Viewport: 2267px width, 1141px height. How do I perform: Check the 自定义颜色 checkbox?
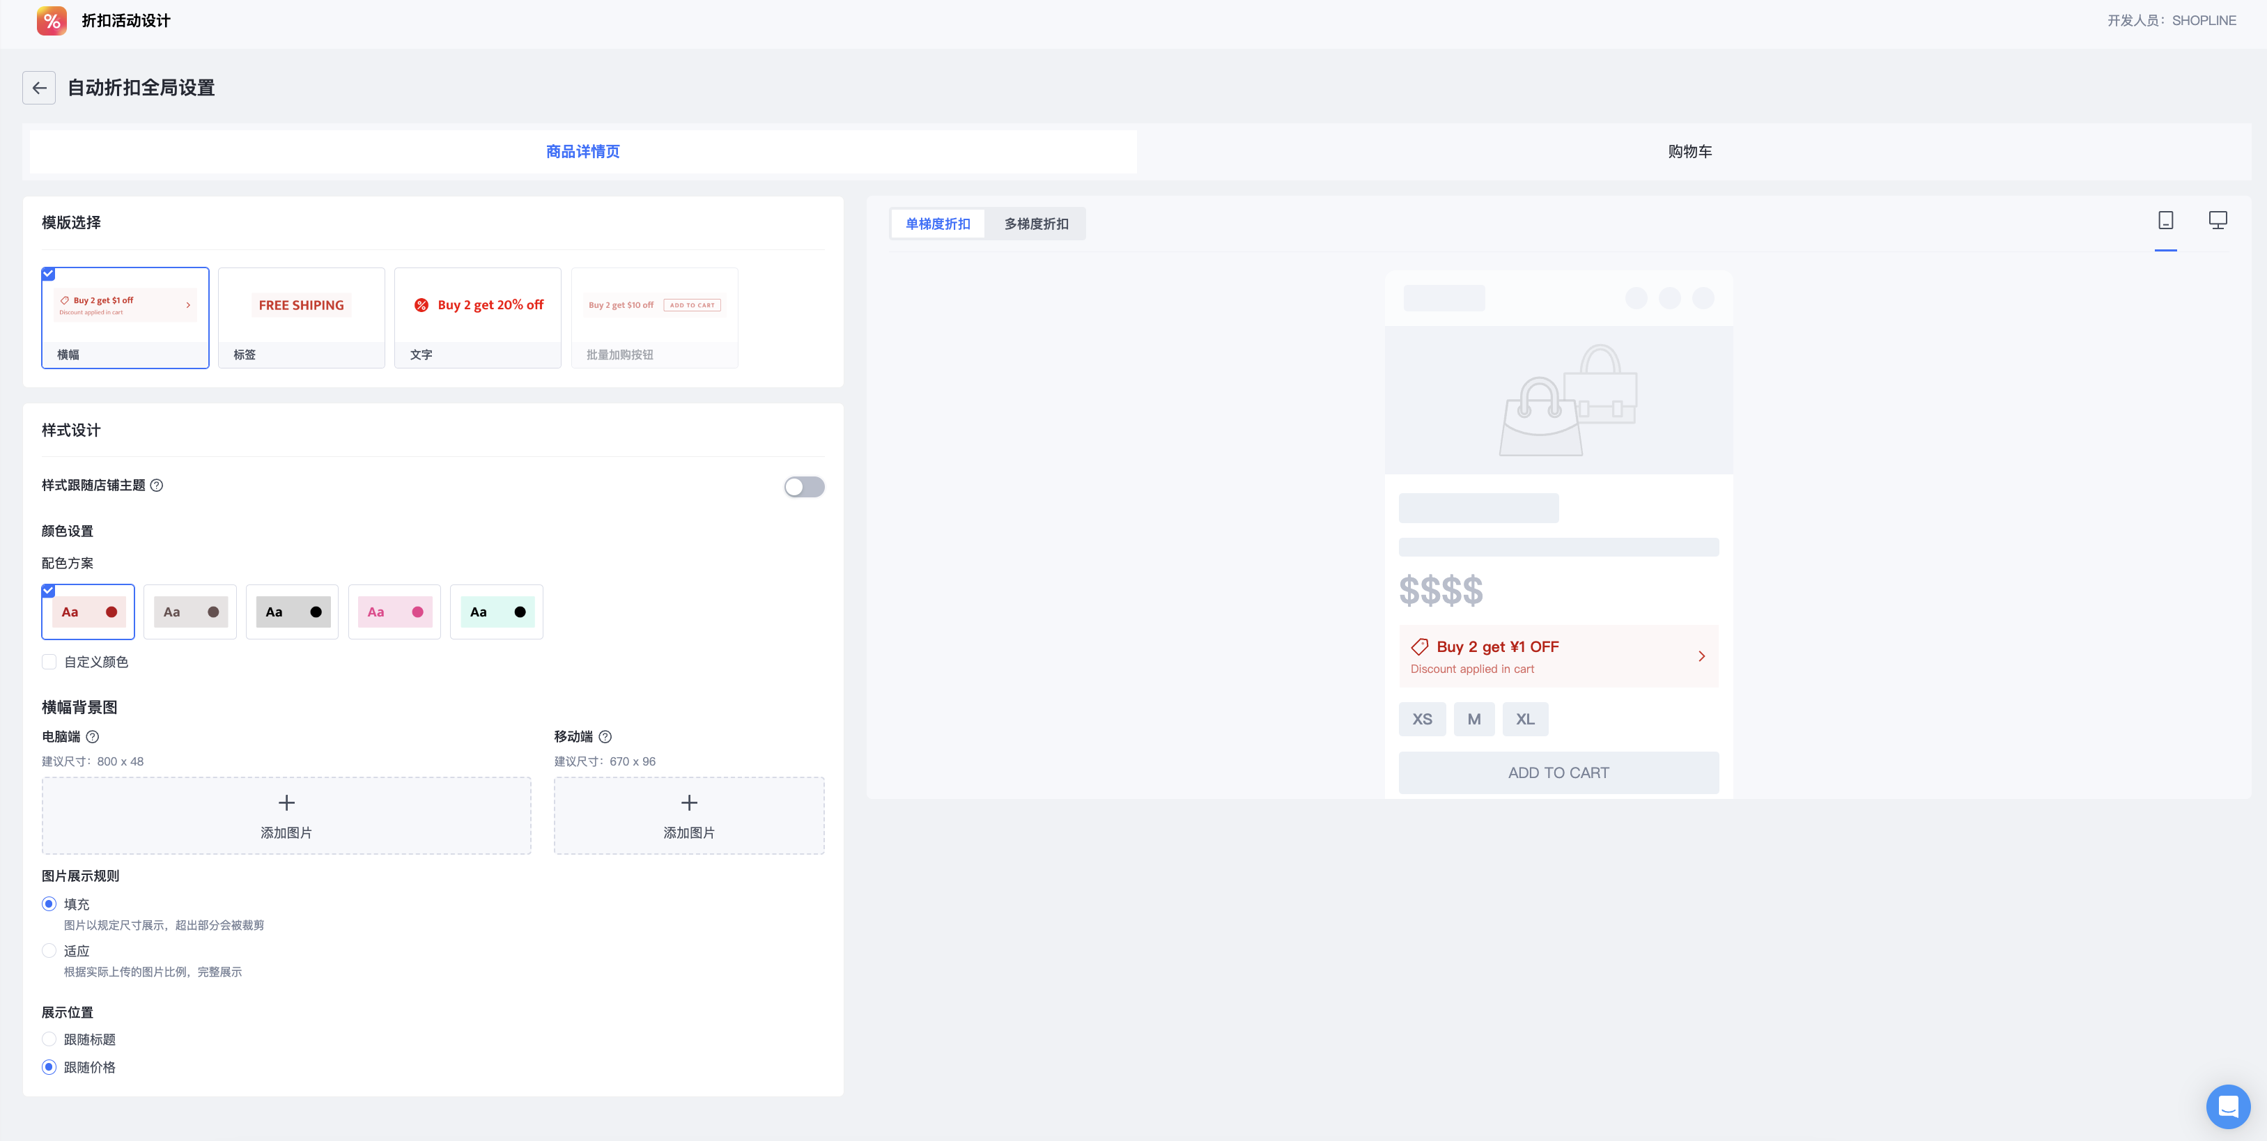coord(49,662)
